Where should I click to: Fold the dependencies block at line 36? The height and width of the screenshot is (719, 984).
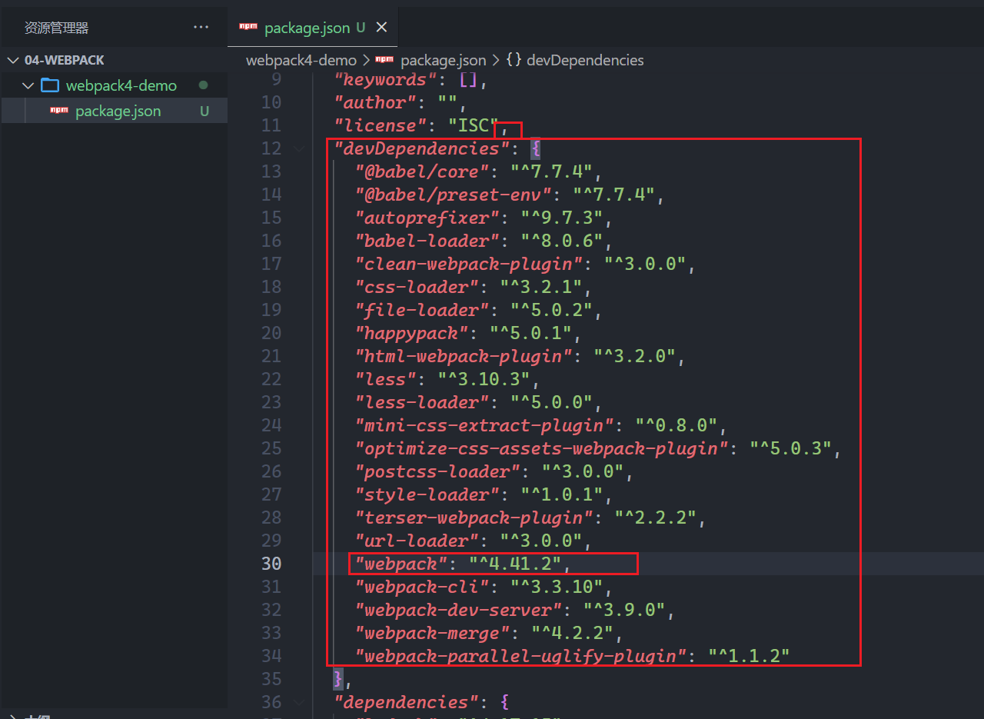(x=299, y=702)
